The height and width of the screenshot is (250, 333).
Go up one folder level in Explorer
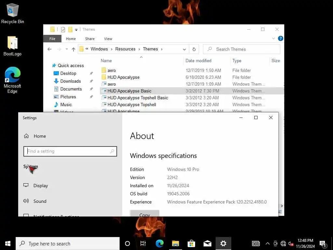click(x=73, y=49)
